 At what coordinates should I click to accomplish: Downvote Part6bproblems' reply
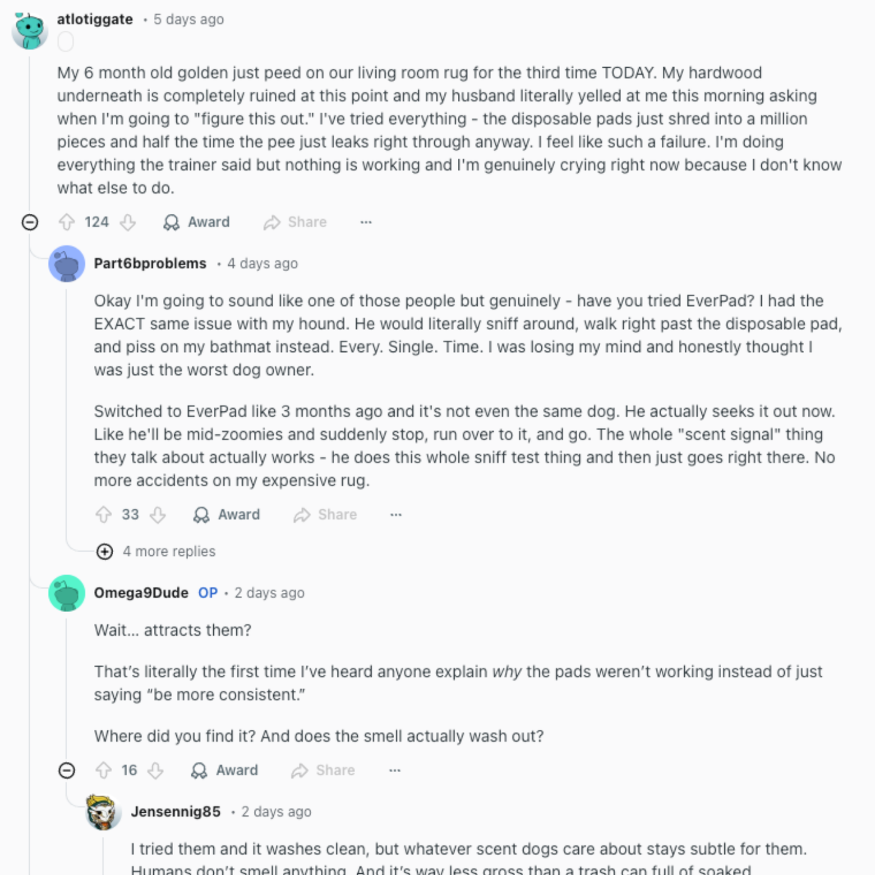click(158, 514)
